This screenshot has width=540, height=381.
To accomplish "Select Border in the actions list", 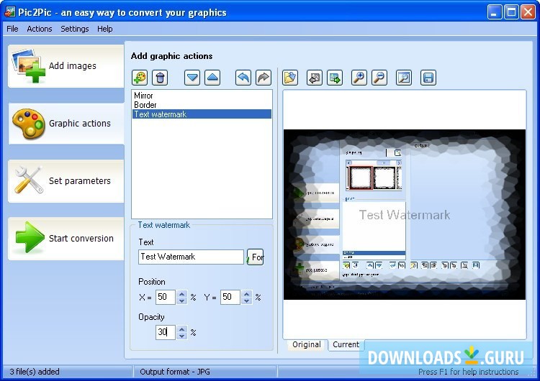I will point(202,105).
